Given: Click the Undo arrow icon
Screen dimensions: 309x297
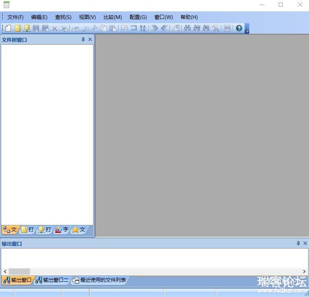Looking at the screenshot, I should pos(76,29).
